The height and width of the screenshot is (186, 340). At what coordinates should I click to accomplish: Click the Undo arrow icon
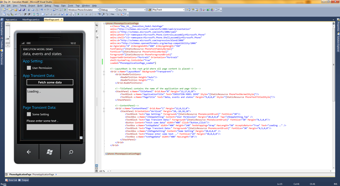pyautogui.click(x=42, y=10)
